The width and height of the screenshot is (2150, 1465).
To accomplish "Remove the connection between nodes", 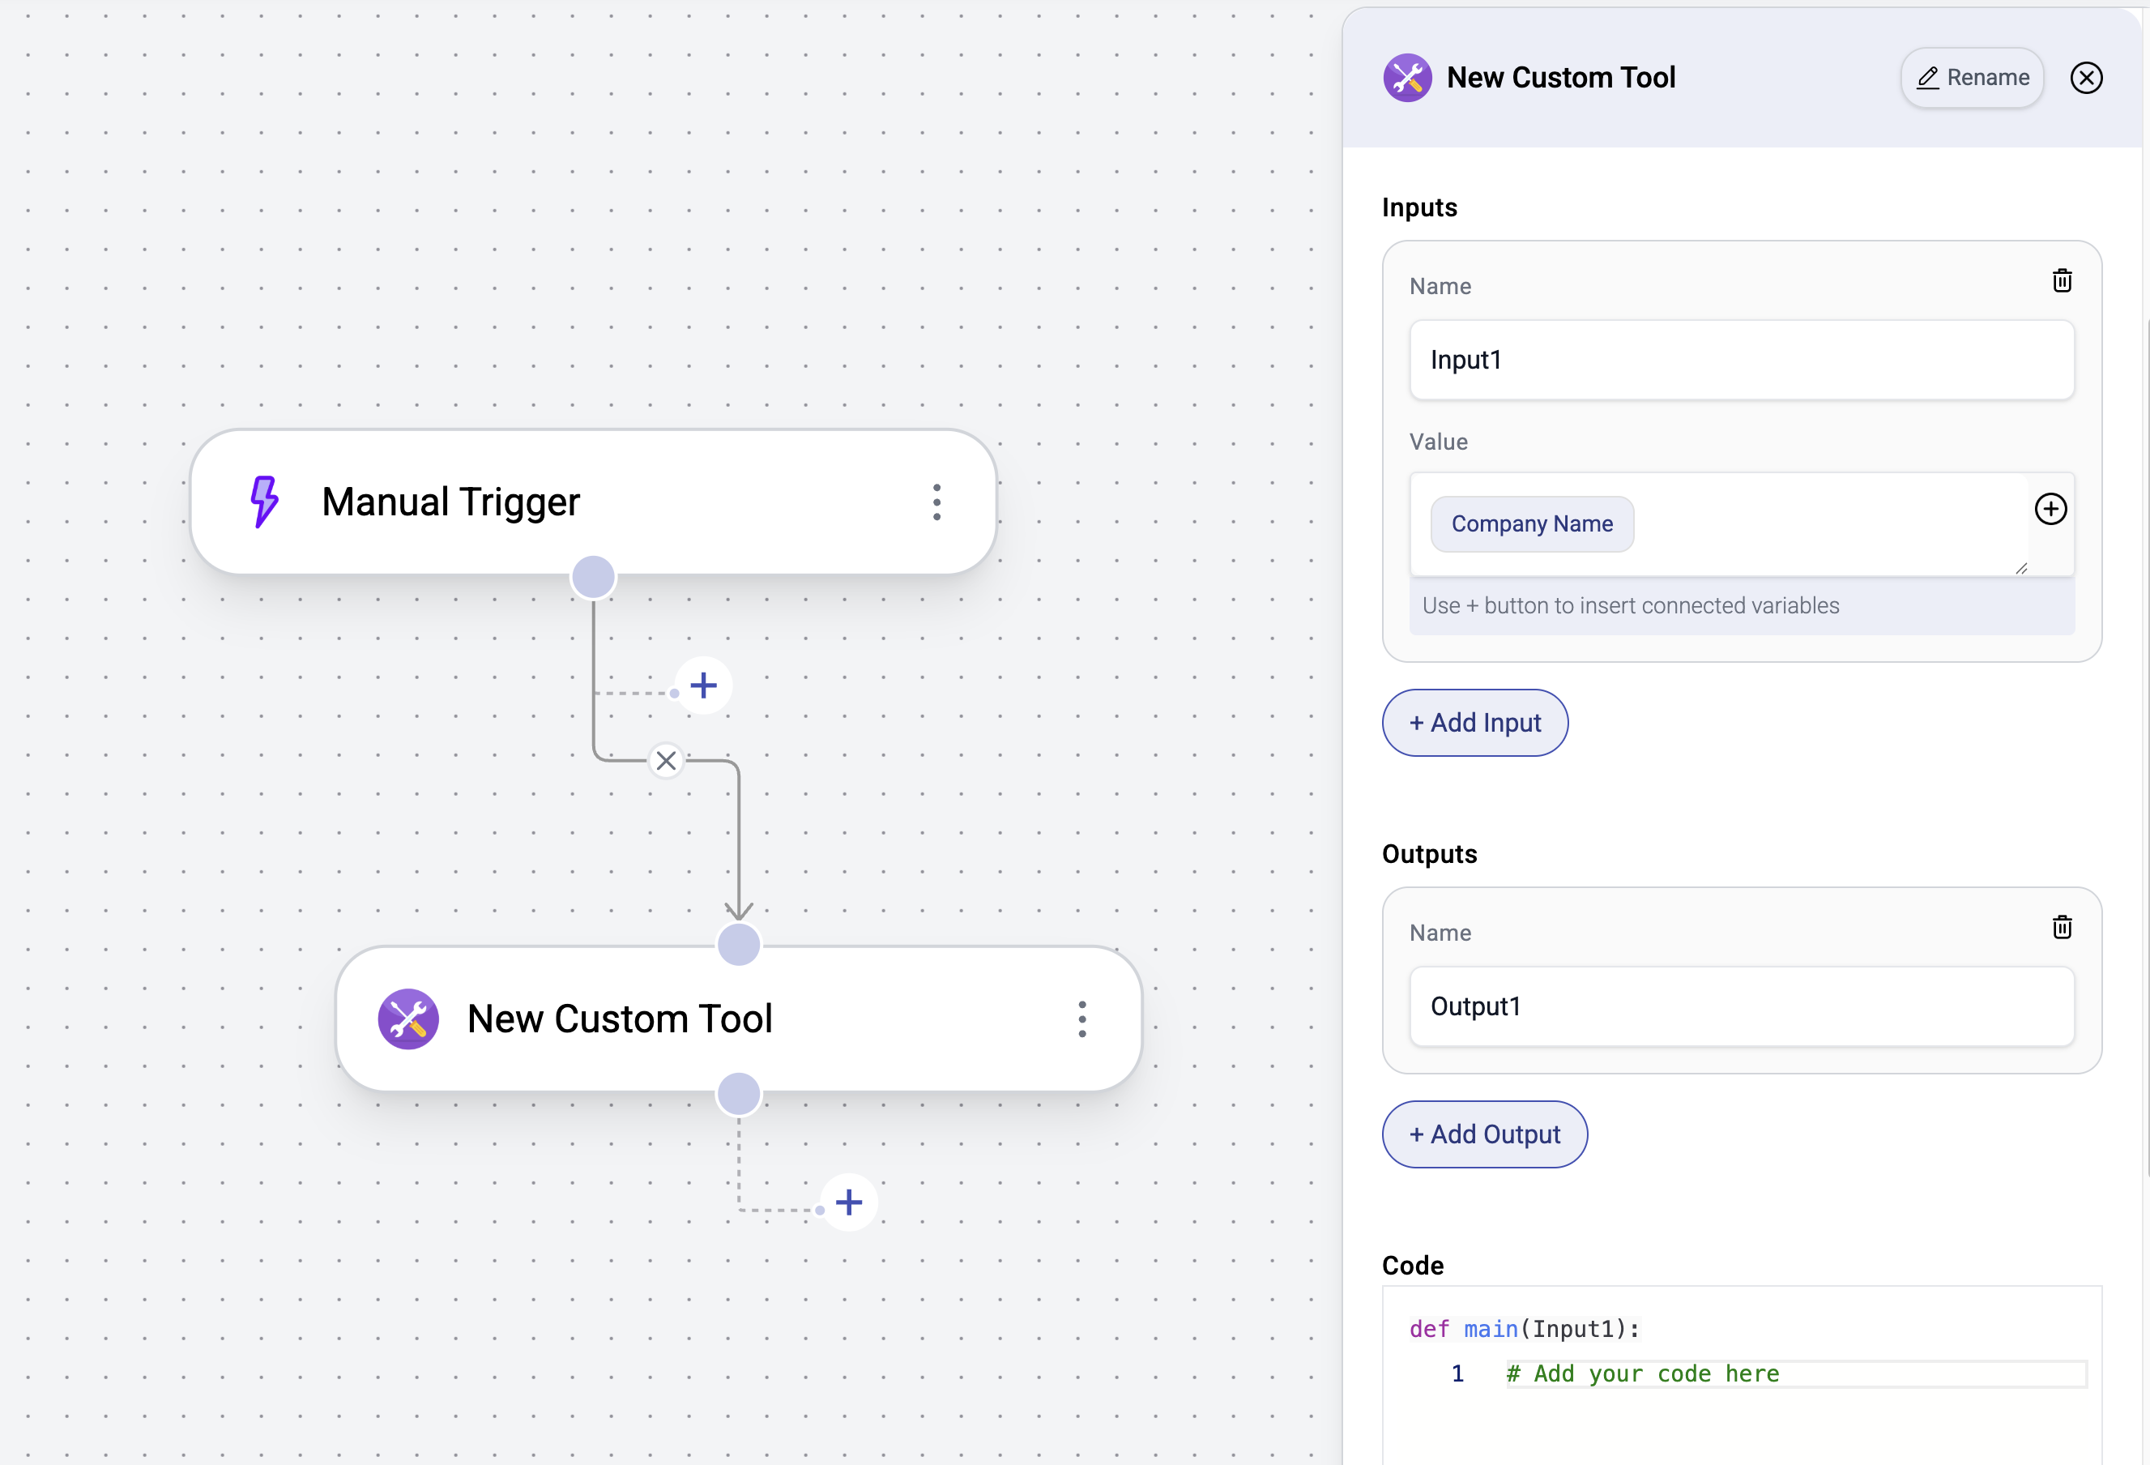I will point(666,761).
